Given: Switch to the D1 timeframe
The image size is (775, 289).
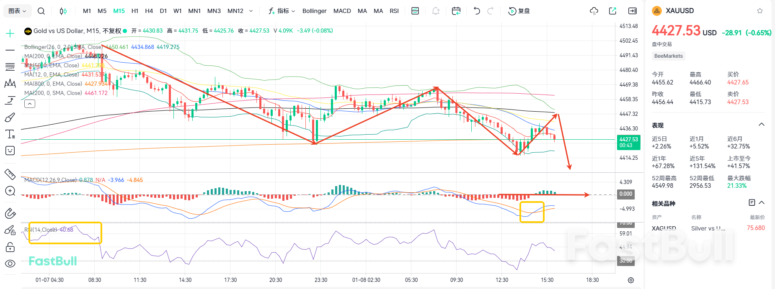Looking at the screenshot, I should [x=163, y=11].
